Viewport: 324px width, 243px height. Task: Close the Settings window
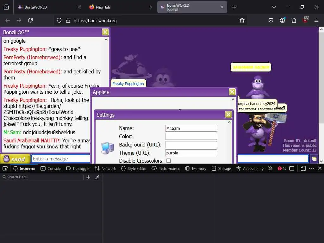coord(228,115)
